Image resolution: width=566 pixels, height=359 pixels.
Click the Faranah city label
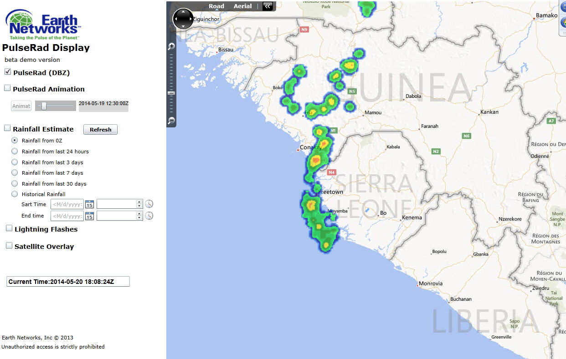coord(430,126)
